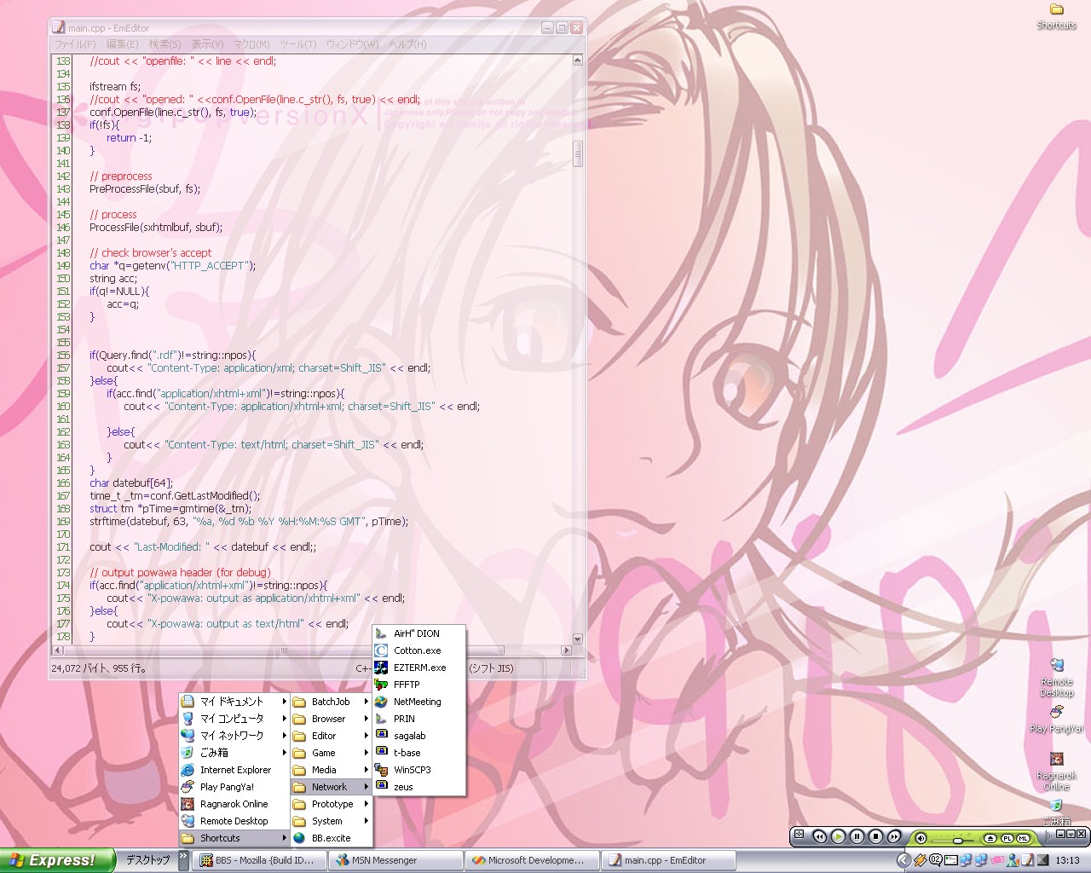Click the Remote Desktop desktop icon
This screenshot has width=1091, height=873.
[x=1056, y=667]
